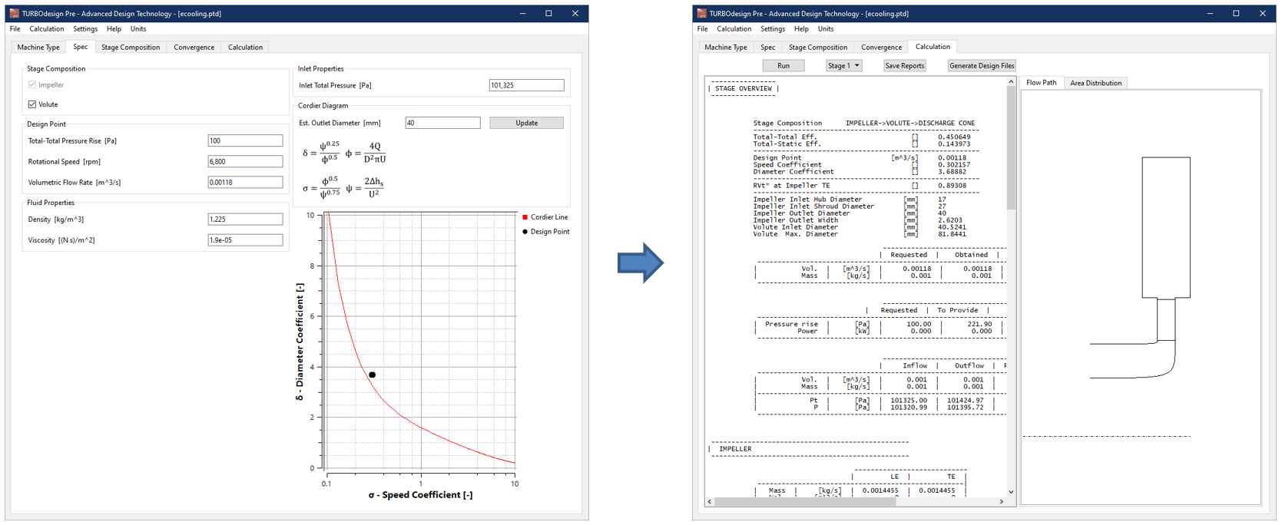The height and width of the screenshot is (525, 1282).
Task: Click the report's scroll right arrow
Action: coord(1001,502)
